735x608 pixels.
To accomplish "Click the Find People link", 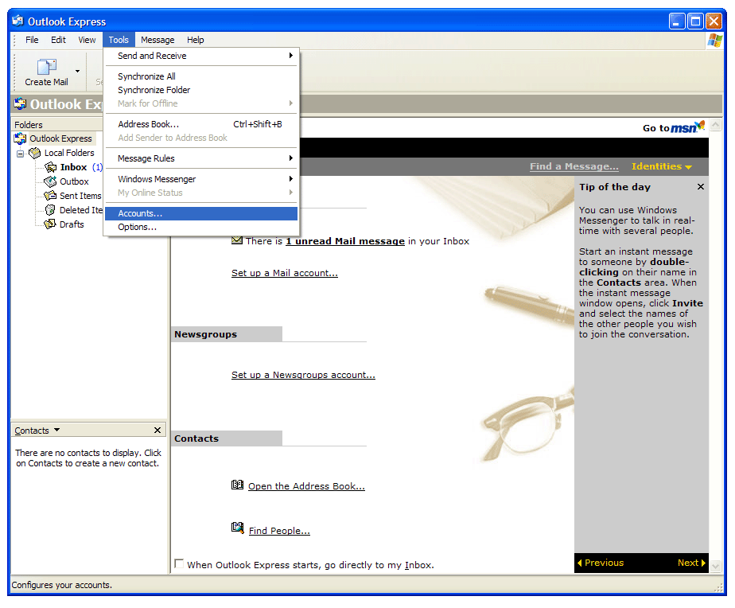I will pos(279,531).
